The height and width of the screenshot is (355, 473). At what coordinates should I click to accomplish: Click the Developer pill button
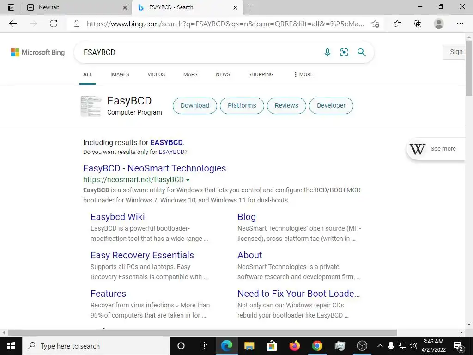click(331, 106)
